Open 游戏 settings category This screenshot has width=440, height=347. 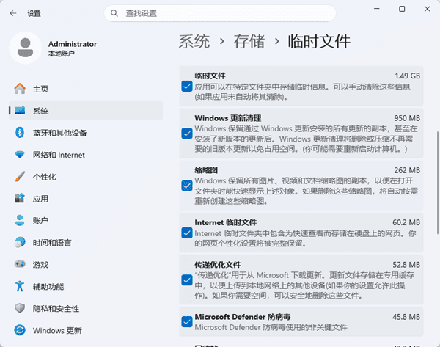coord(86,264)
